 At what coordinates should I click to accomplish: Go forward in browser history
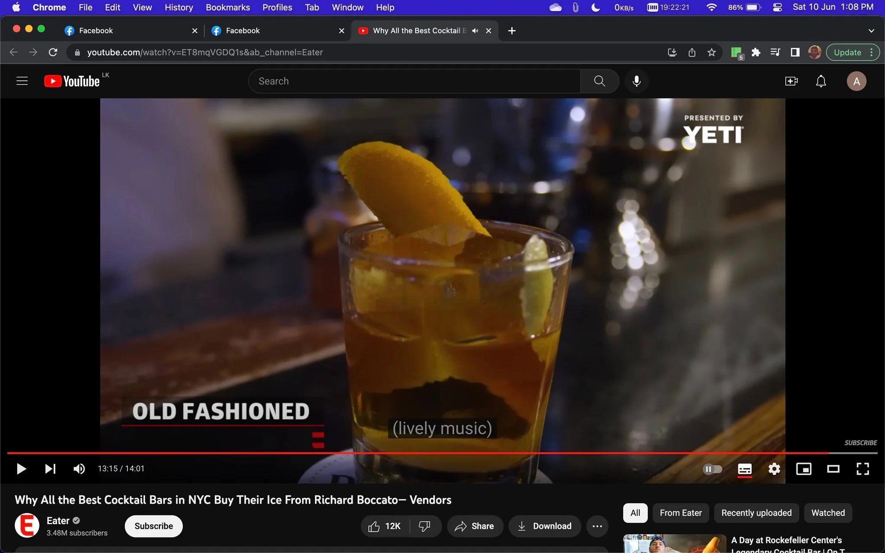pyautogui.click(x=33, y=52)
